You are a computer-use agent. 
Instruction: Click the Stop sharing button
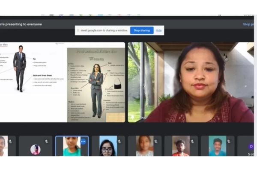(141, 30)
